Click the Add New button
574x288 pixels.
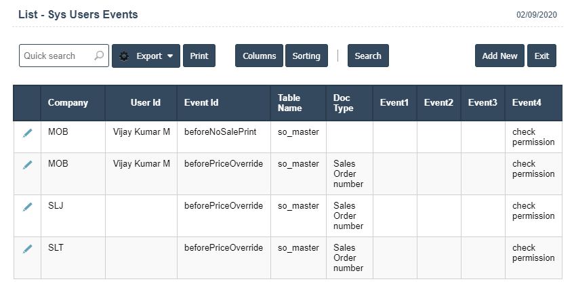point(499,56)
